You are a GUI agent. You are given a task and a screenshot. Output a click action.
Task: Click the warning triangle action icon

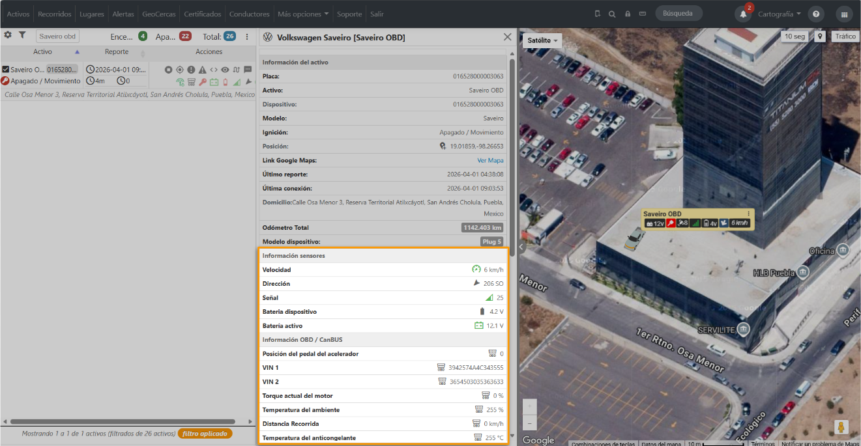point(203,70)
